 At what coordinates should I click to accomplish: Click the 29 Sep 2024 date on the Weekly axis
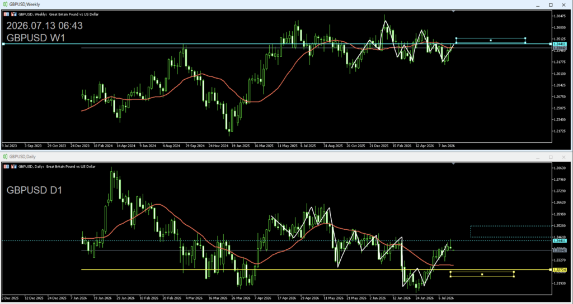tap(195, 146)
